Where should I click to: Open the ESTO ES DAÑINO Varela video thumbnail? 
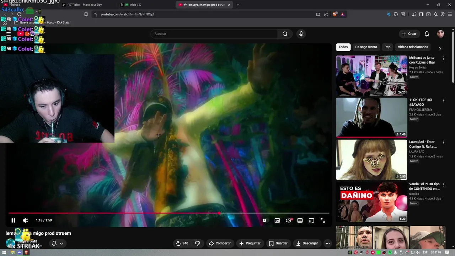pos(371,202)
